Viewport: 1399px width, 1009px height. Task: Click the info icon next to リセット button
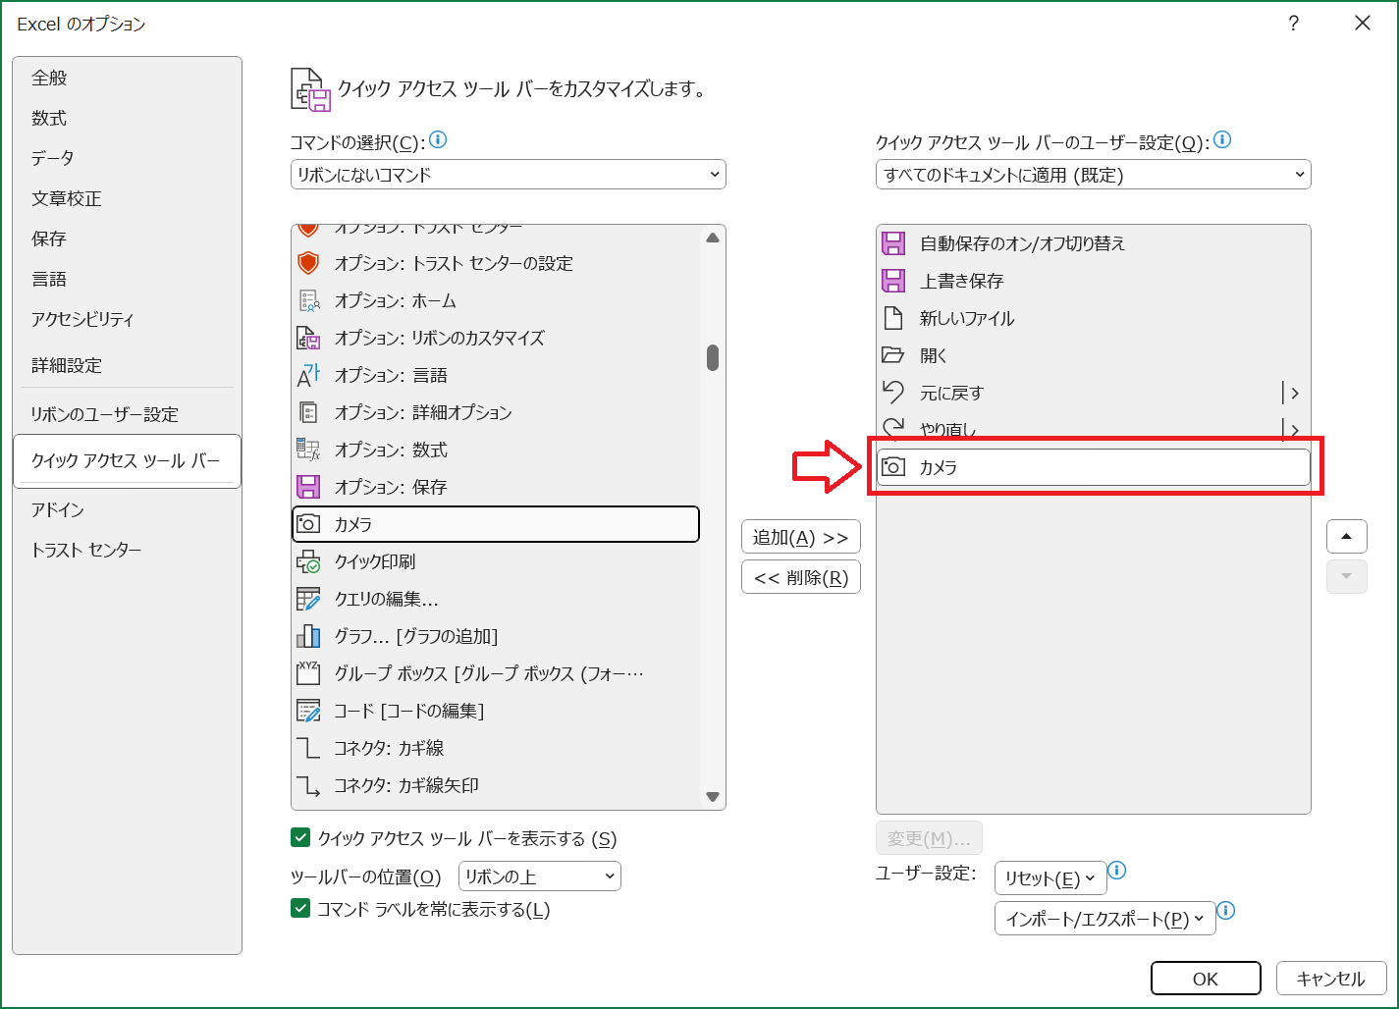tap(1117, 871)
